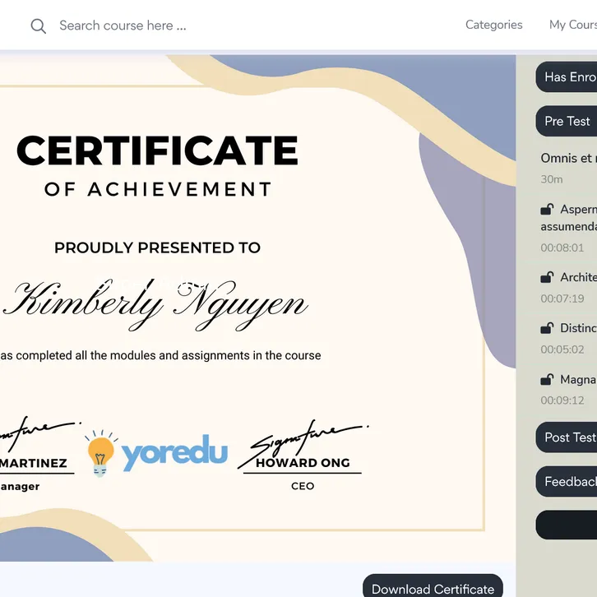Open the Categories menu
Image resolution: width=597 pixels, height=597 pixels.
coord(493,25)
